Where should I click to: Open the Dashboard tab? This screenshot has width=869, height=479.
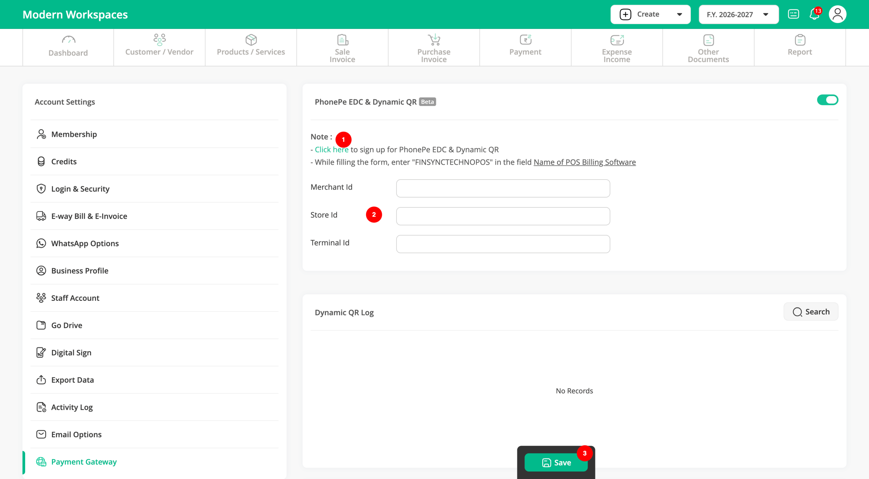[68, 47]
